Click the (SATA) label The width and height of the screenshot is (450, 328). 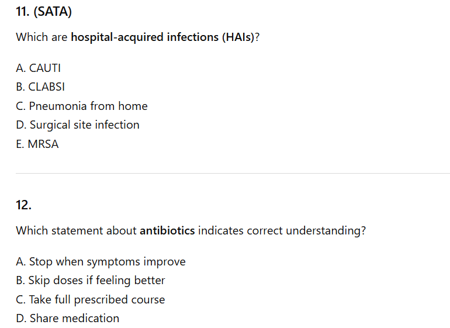click(54, 11)
